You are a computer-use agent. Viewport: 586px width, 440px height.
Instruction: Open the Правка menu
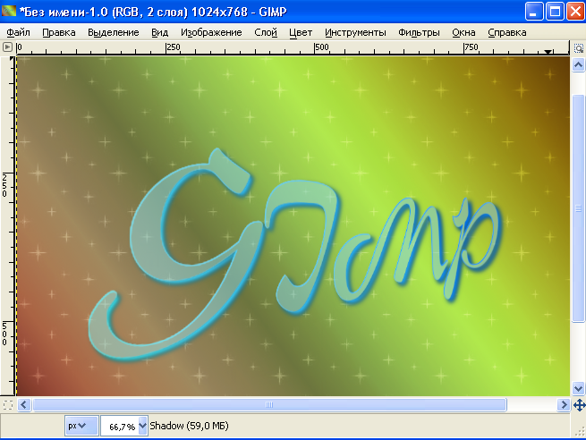coord(59,32)
